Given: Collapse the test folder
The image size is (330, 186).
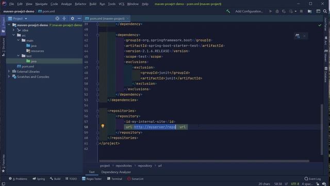Looking at the screenshot, I should click(19, 56).
